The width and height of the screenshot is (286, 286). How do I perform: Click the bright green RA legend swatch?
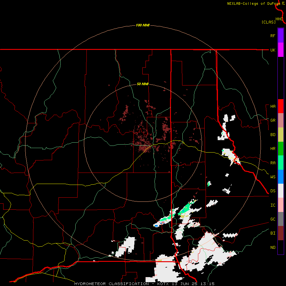click(x=281, y=163)
